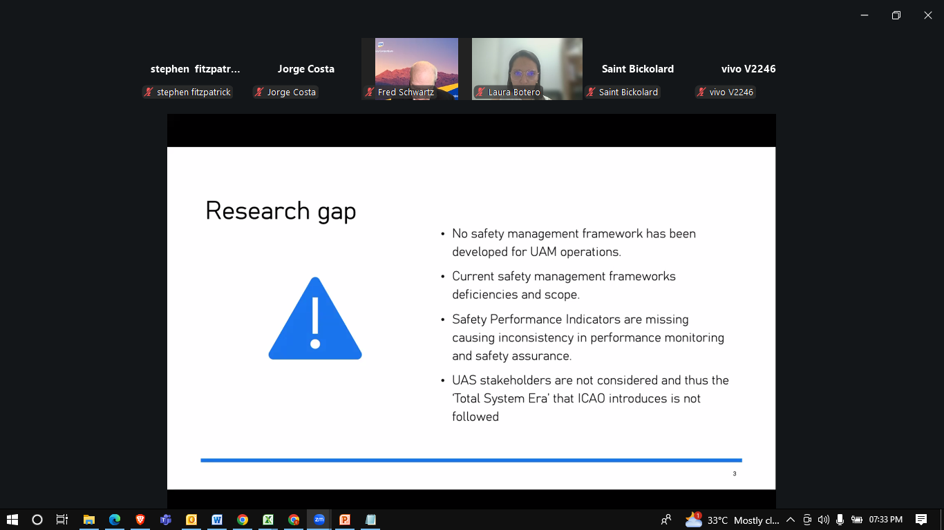The height and width of the screenshot is (530, 944).
Task: Open badged Chrome icon beside Zoom
Action: coord(294,520)
